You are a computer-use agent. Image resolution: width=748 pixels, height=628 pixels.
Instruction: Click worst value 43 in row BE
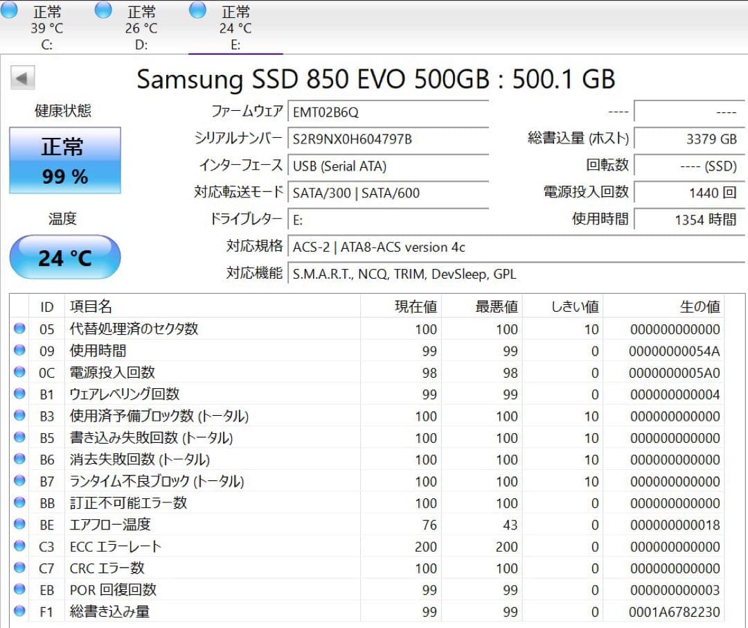pos(510,525)
